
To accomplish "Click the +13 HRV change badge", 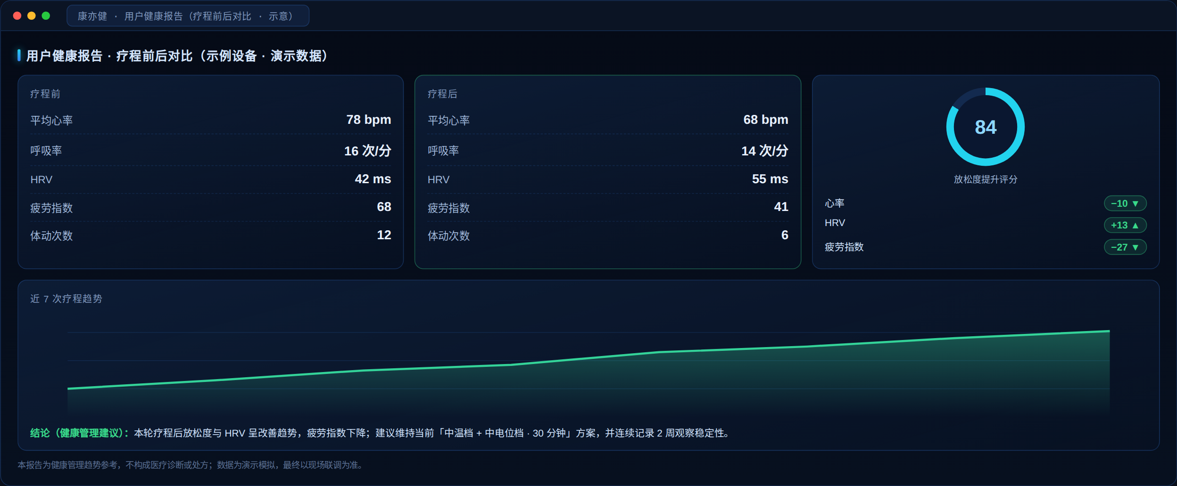I will tap(1125, 225).
